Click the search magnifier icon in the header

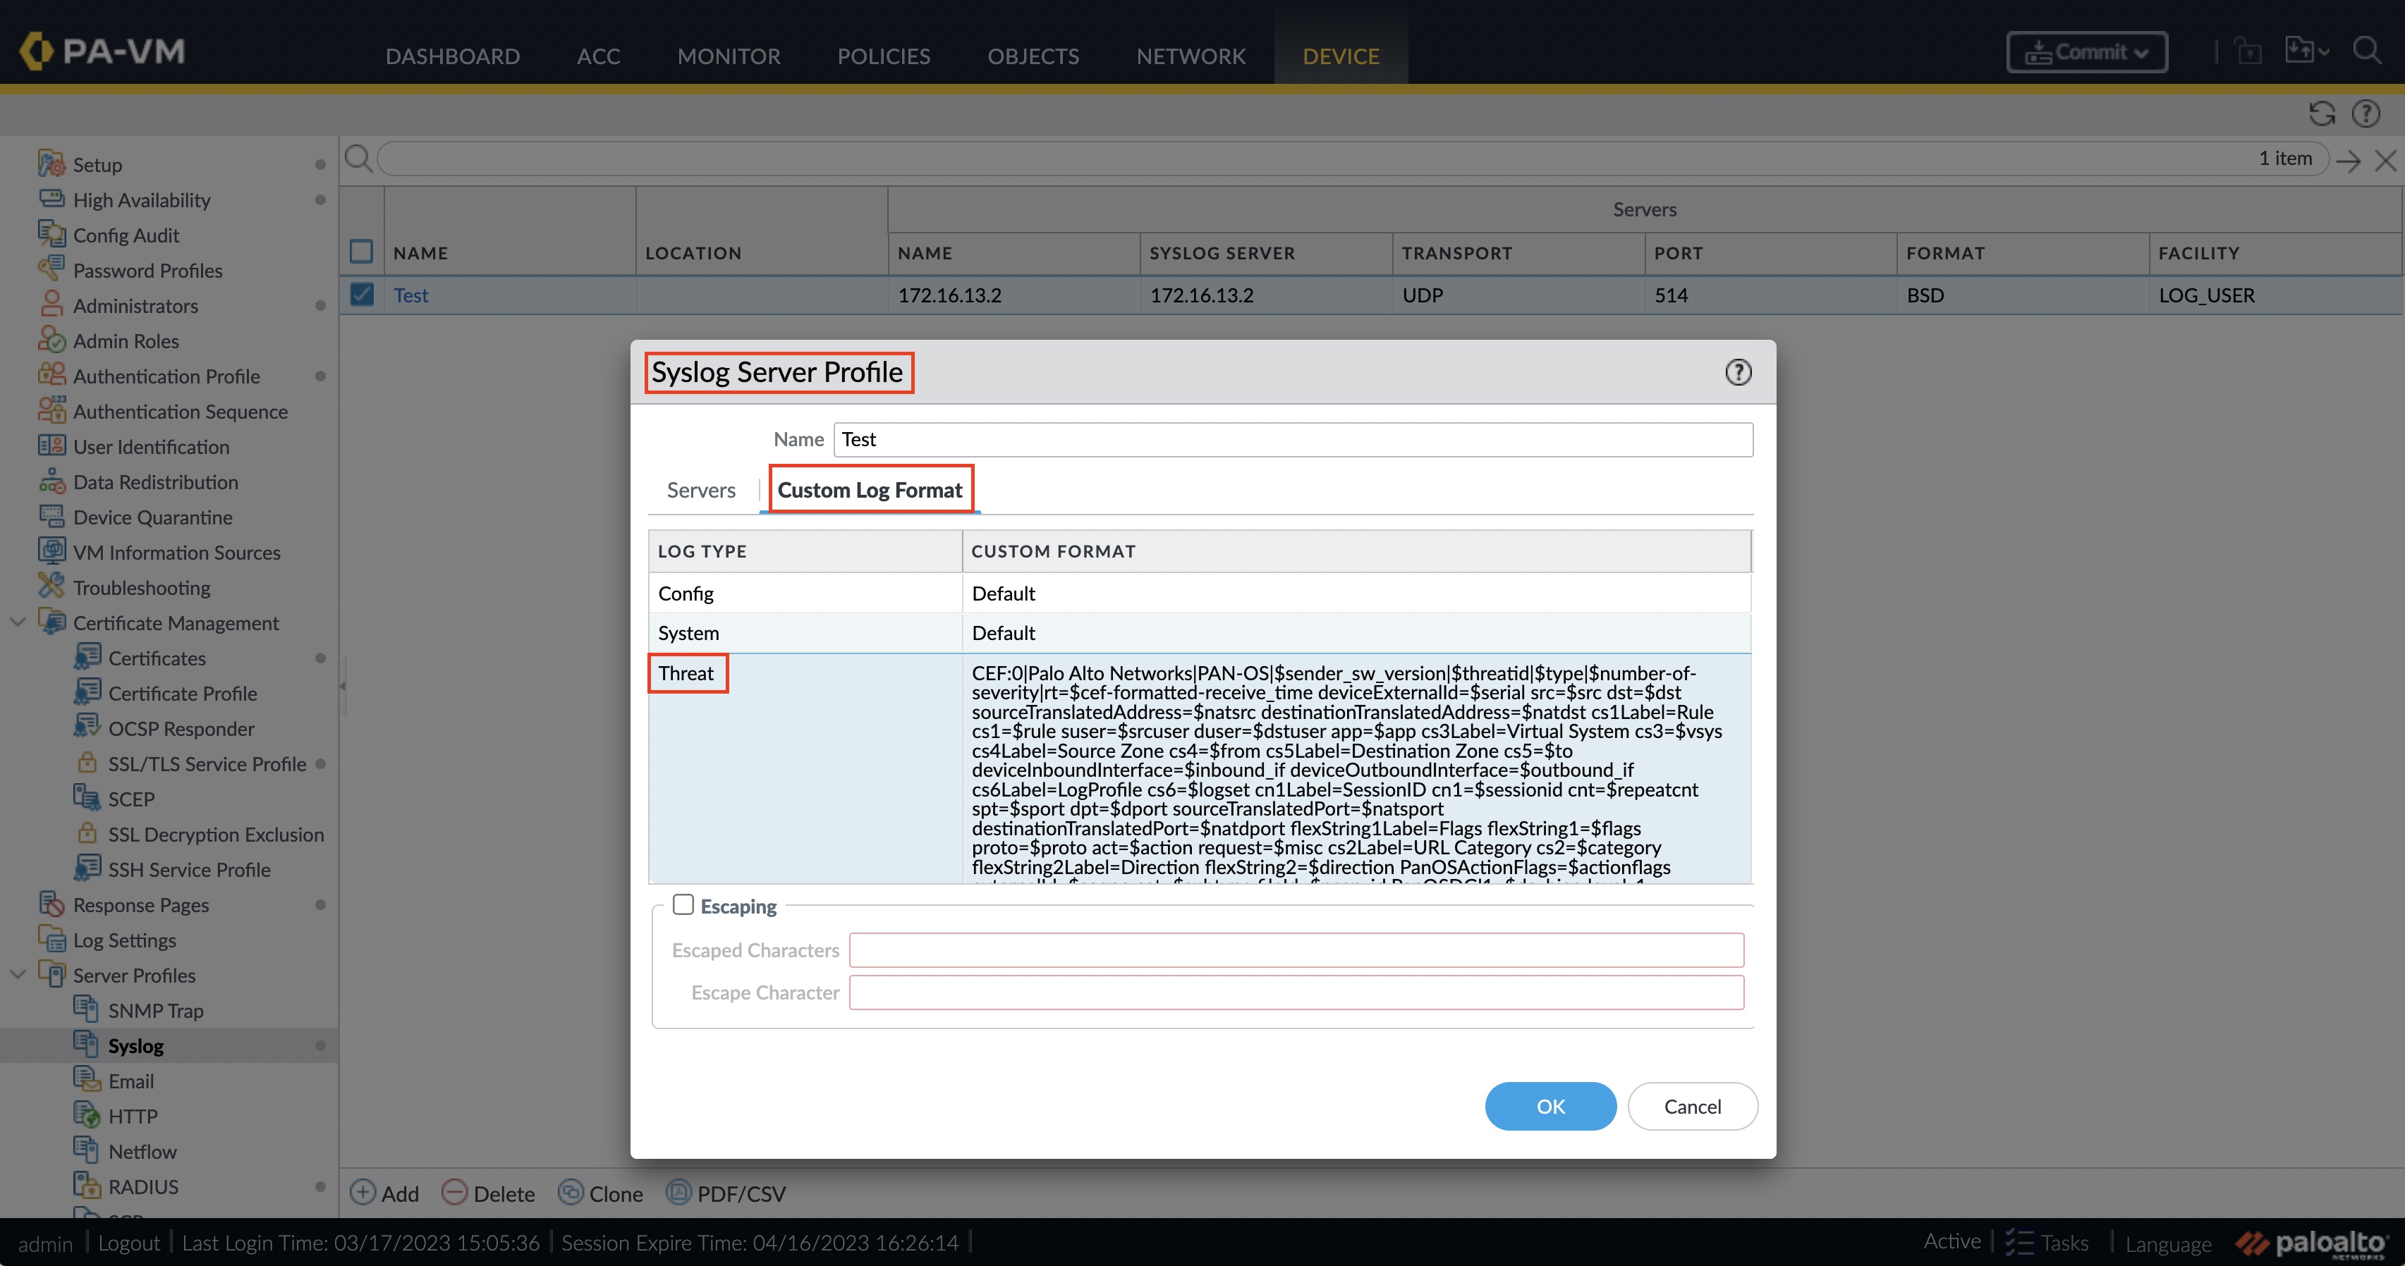(x=2366, y=50)
